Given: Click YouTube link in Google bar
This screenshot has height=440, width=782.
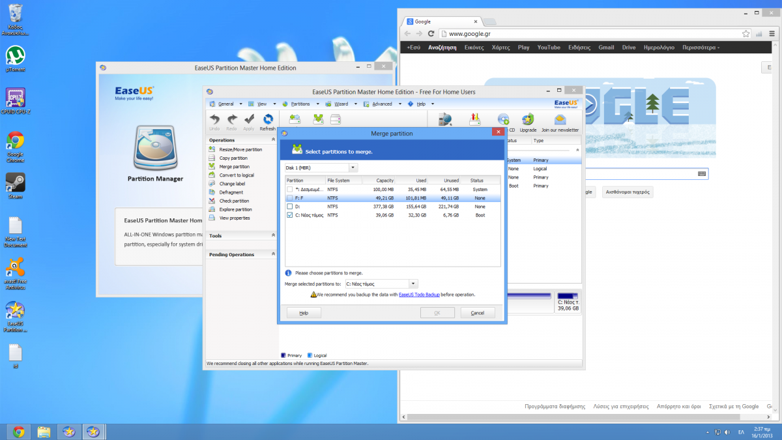Looking at the screenshot, I should click(x=549, y=48).
